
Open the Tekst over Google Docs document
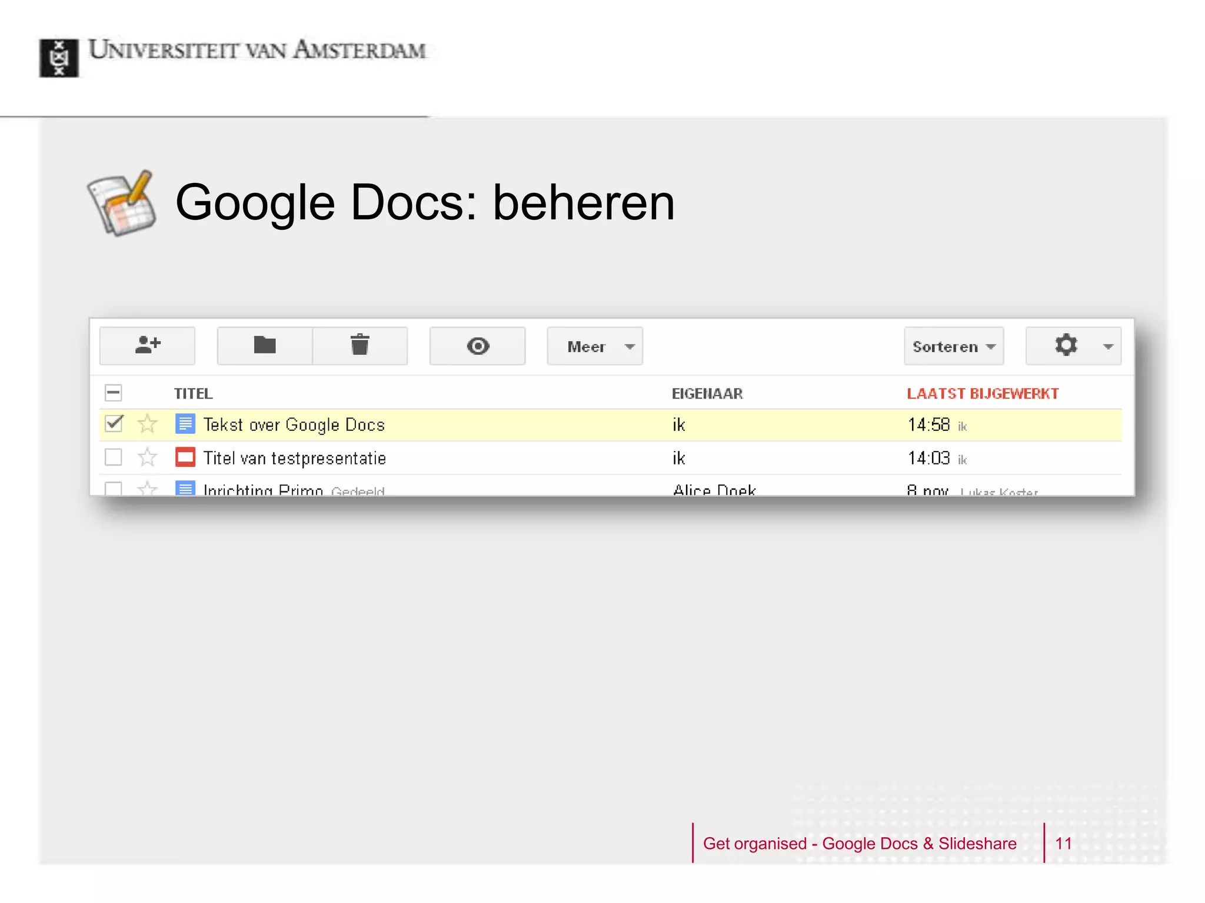pos(294,424)
